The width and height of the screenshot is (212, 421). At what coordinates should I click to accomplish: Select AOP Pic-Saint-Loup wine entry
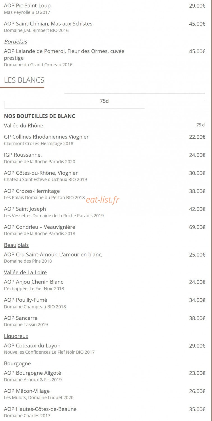105,9
